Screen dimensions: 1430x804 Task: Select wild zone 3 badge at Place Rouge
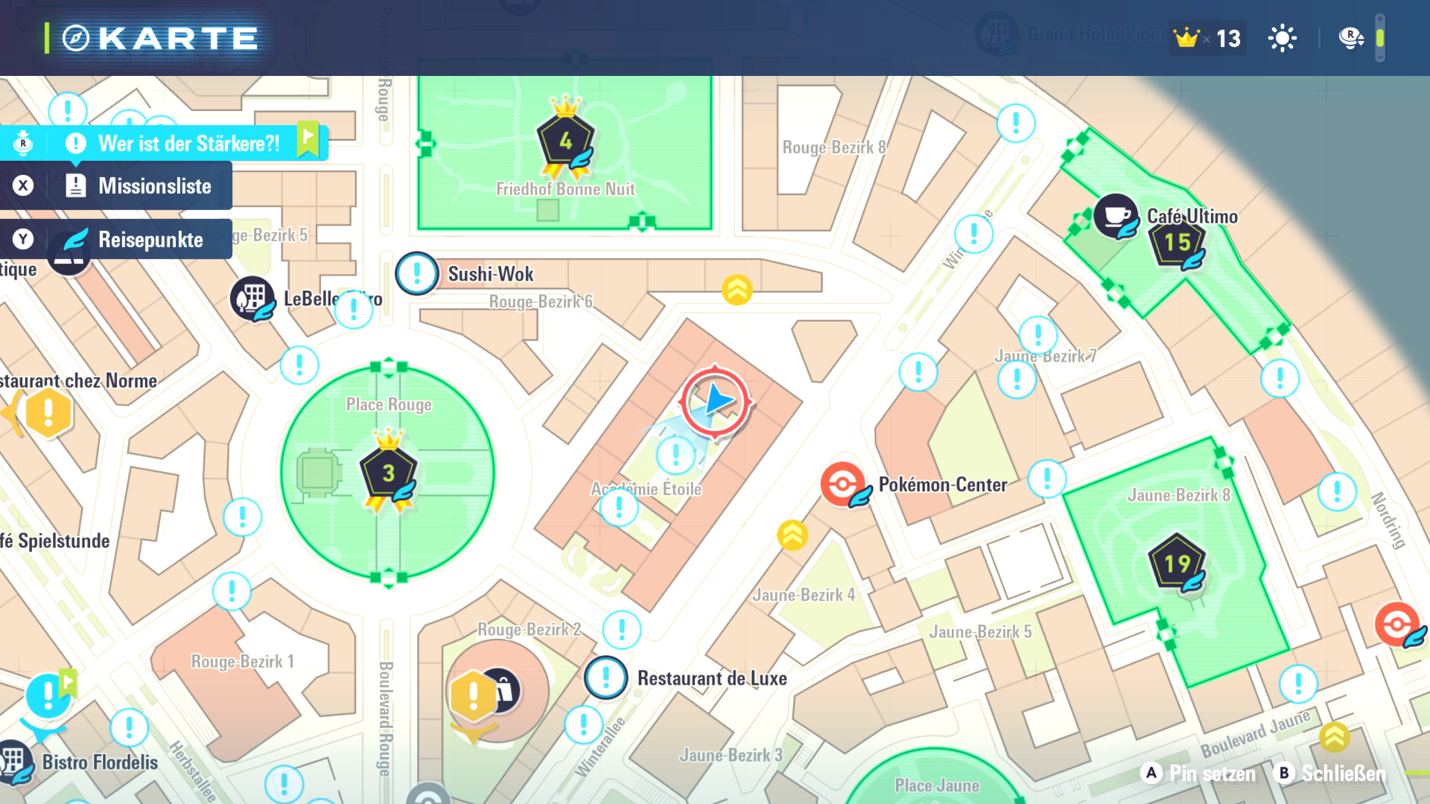coord(388,473)
